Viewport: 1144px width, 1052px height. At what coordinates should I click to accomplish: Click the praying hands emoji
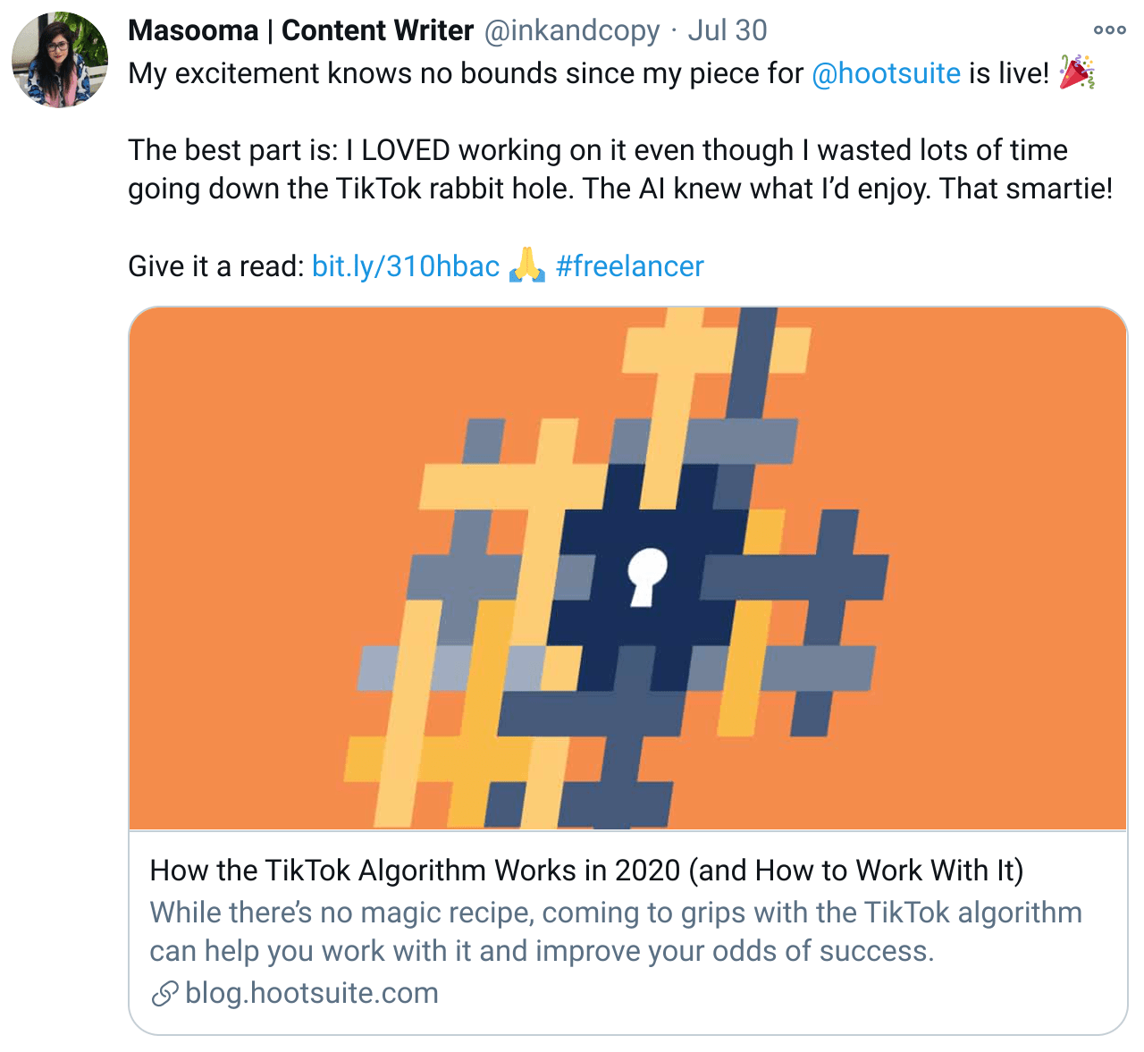(527, 266)
